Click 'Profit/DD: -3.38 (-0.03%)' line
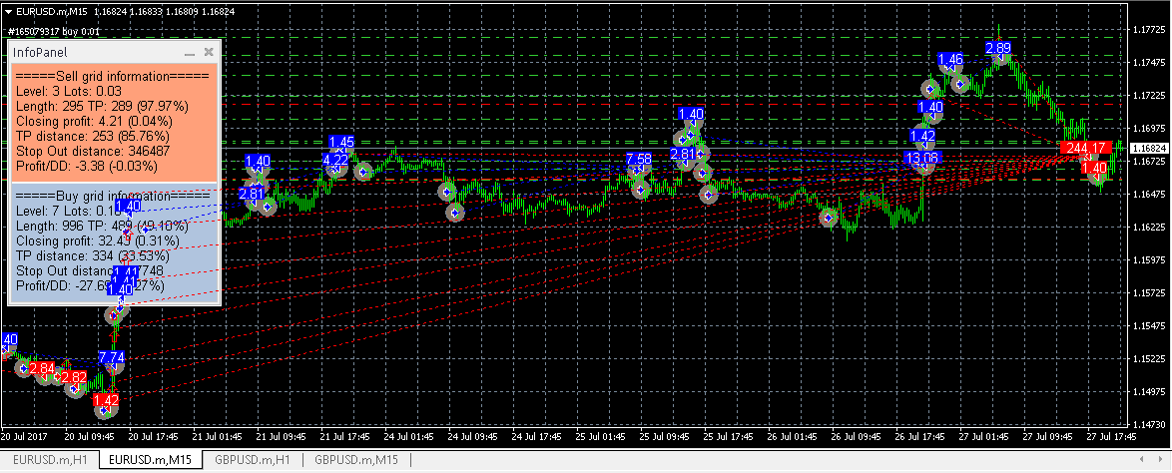This screenshot has width=1172, height=473. coord(91,165)
